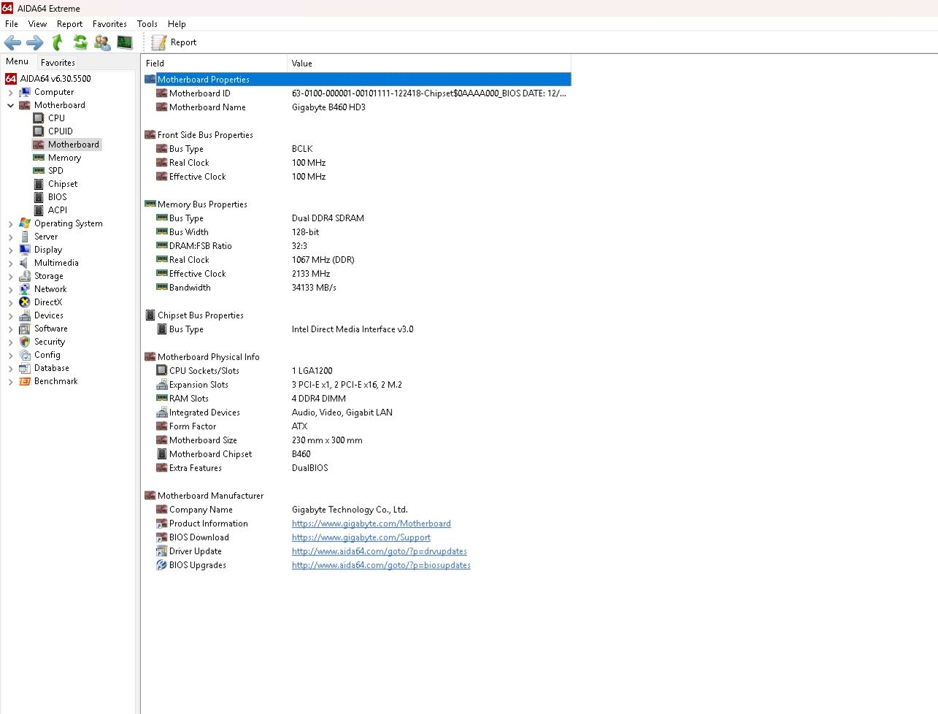Viewport: 938px width, 714px height.
Task: Open the user manager toolbar icon
Action: 103,42
